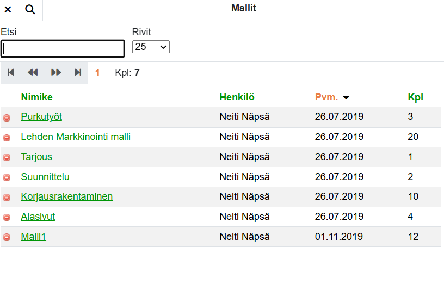Image resolution: width=444 pixels, height=292 pixels.
Task: Open the Suunnittelu template link
Action: [45, 177]
